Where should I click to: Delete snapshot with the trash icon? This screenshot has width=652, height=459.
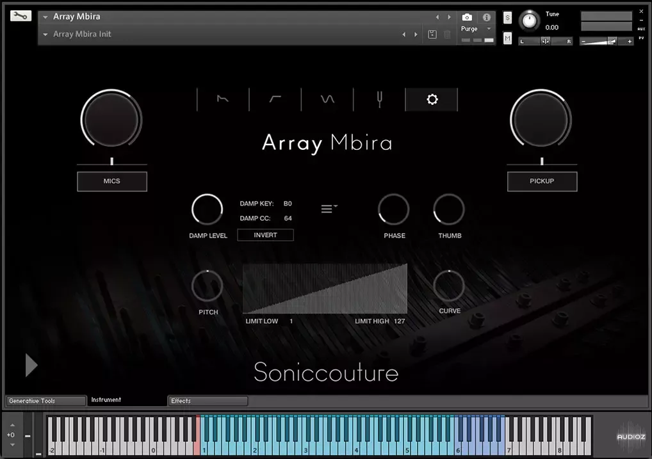pyautogui.click(x=448, y=35)
